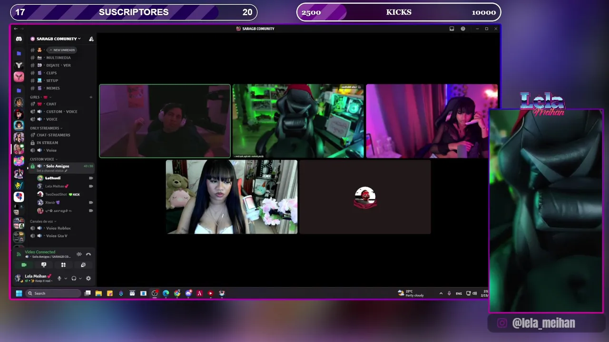Open volume control in system tray
This screenshot has height=342, width=609.
coord(474,293)
